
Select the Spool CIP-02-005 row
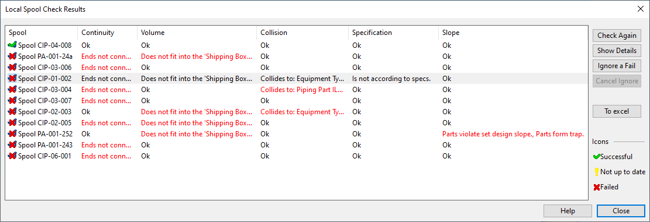(x=297, y=123)
